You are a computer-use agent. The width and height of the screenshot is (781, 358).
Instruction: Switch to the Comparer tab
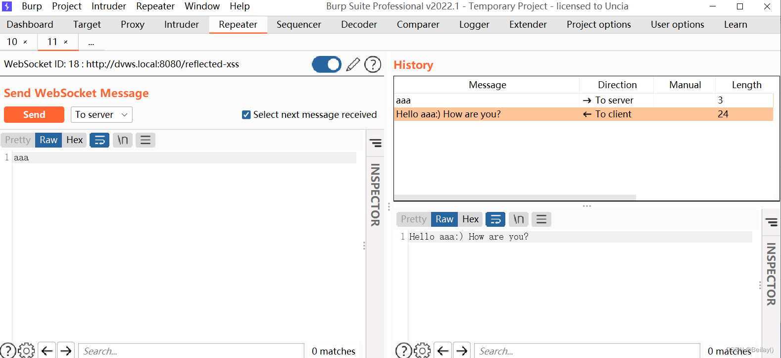[418, 25]
